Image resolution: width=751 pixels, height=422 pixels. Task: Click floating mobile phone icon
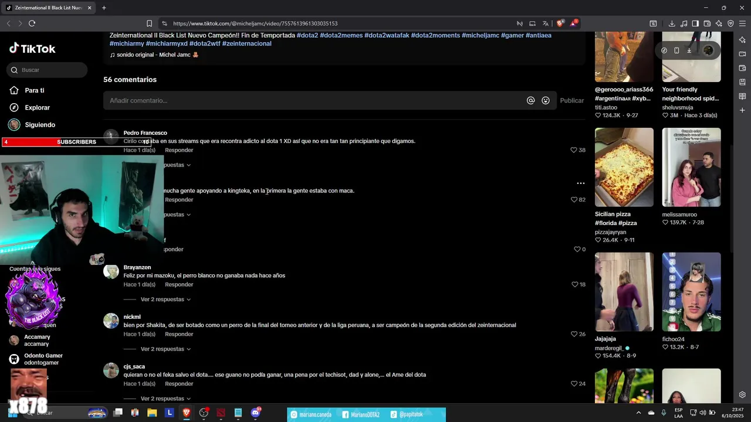point(676,50)
